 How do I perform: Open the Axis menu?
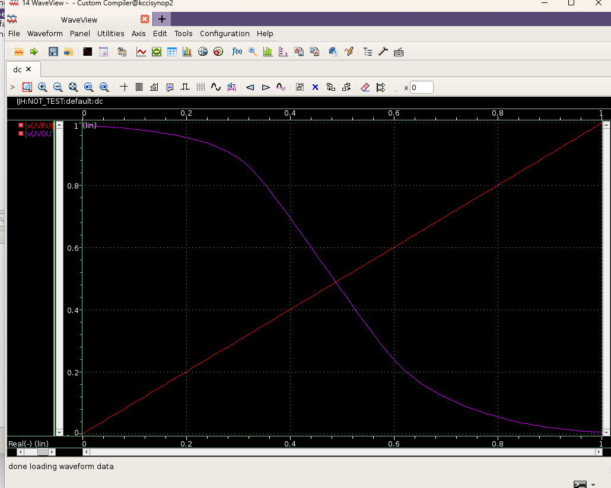138,33
